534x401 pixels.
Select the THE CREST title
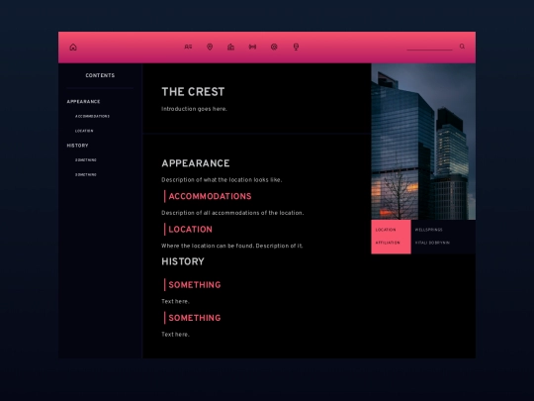click(x=193, y=92)
